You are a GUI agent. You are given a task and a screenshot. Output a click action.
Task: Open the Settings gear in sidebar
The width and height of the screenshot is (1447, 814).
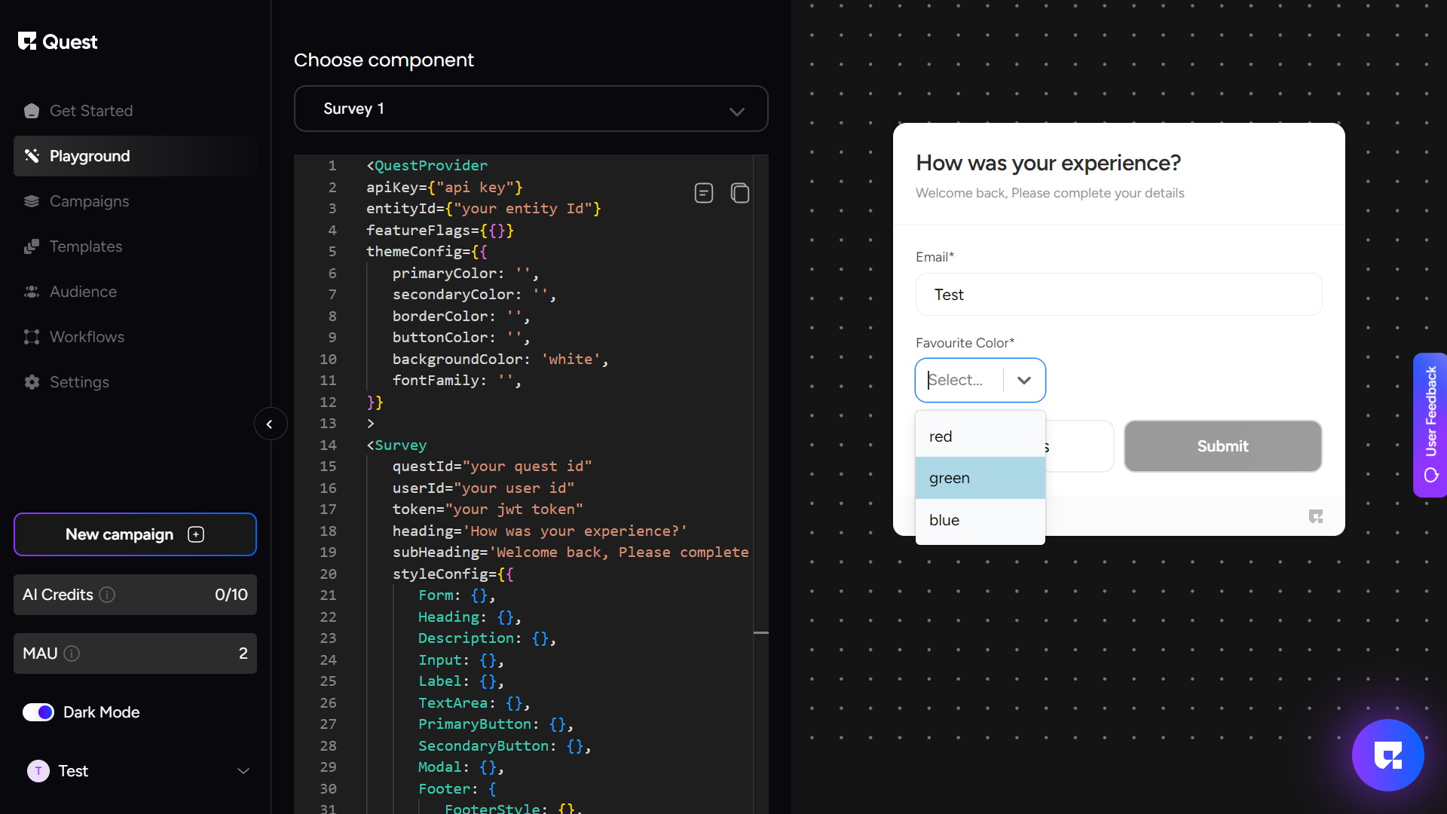coord(32,382)
